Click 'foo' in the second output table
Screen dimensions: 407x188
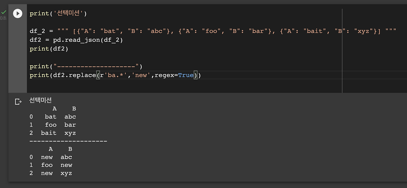click(47, 165)
